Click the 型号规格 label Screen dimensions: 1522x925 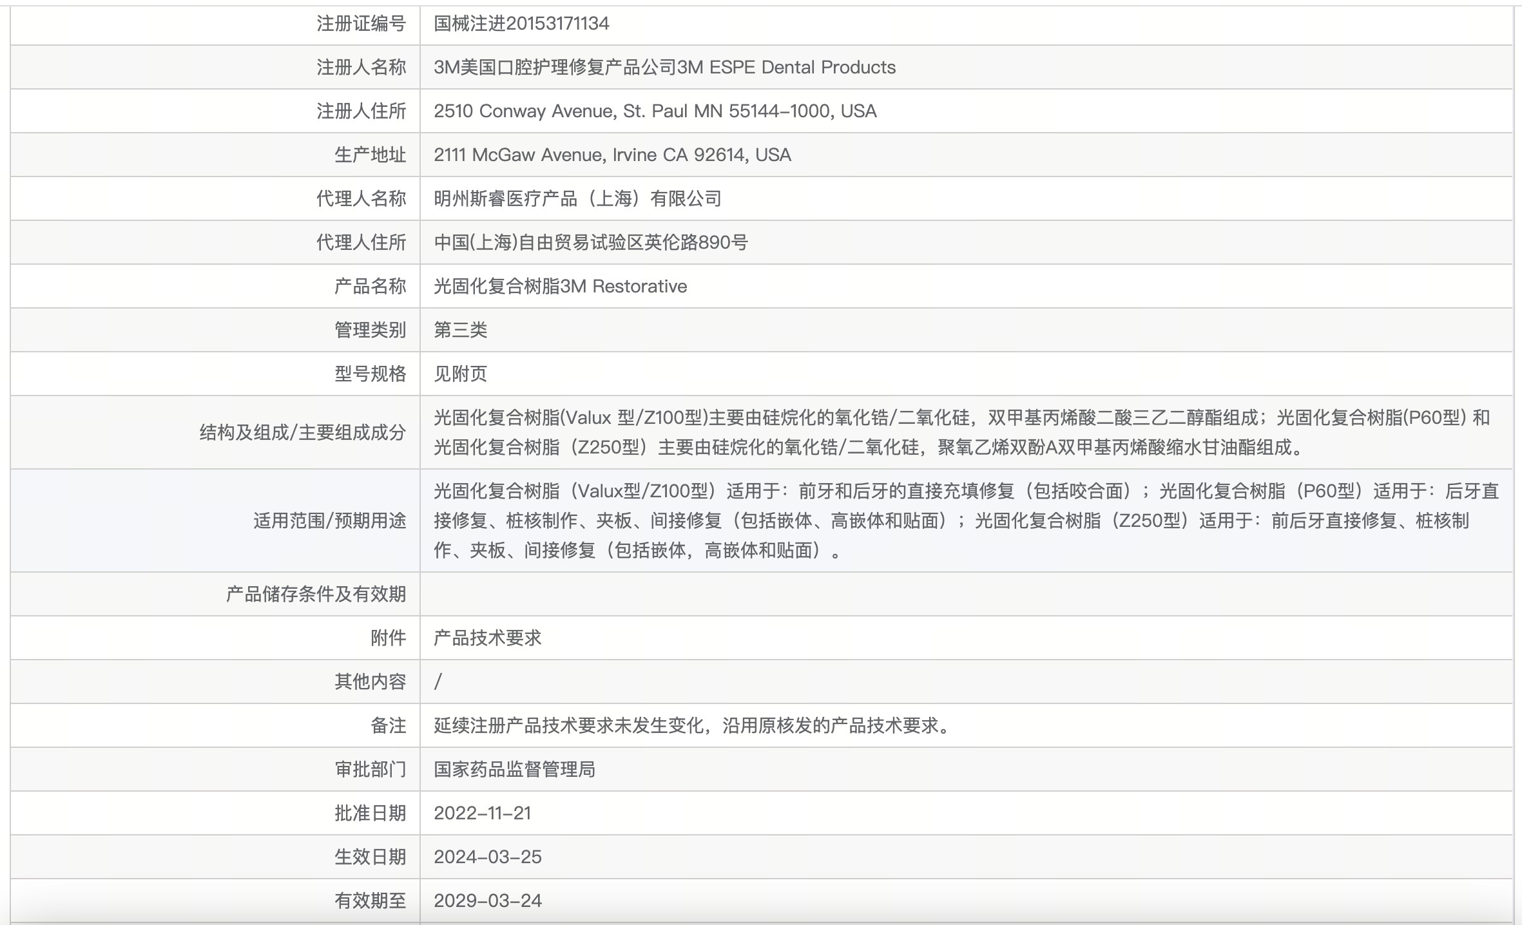coord(371,374)
